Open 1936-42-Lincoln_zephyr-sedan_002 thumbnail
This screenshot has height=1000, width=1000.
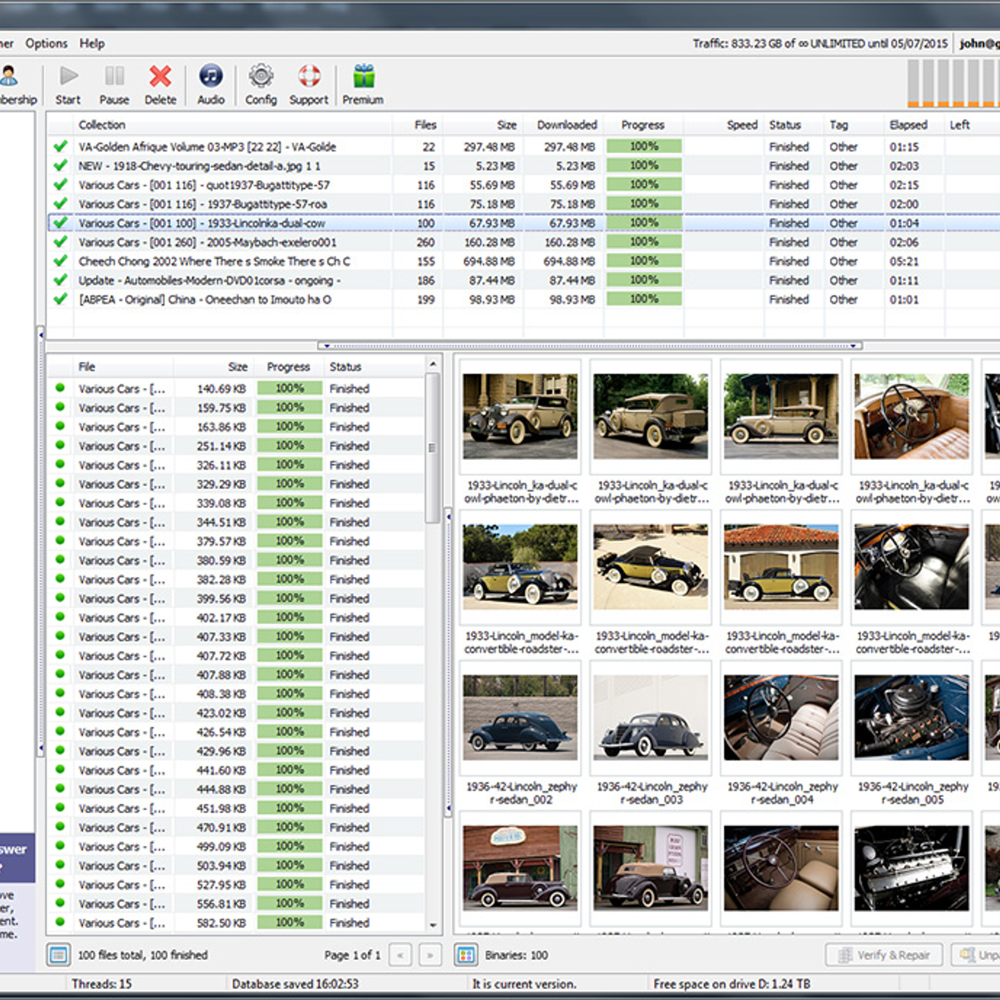tap(520, 718)
